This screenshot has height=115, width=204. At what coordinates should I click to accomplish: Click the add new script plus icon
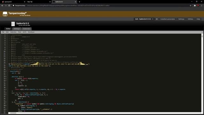point(157,19)
